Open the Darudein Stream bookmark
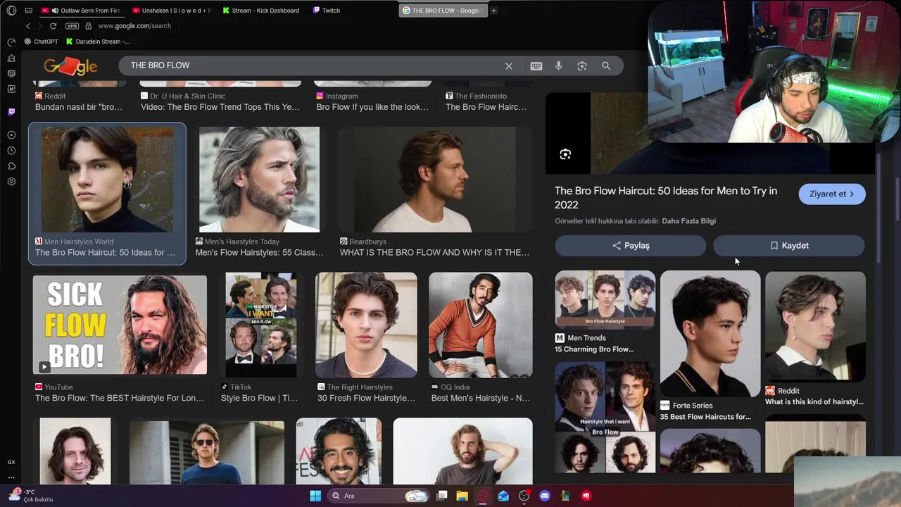Image resolution: width=901 pixels, height=507 pixels. point(98,42)
